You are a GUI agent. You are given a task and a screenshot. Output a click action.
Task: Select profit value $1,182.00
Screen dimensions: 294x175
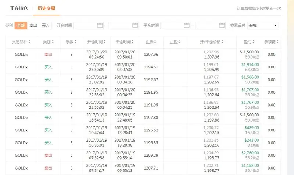[250, 165]
